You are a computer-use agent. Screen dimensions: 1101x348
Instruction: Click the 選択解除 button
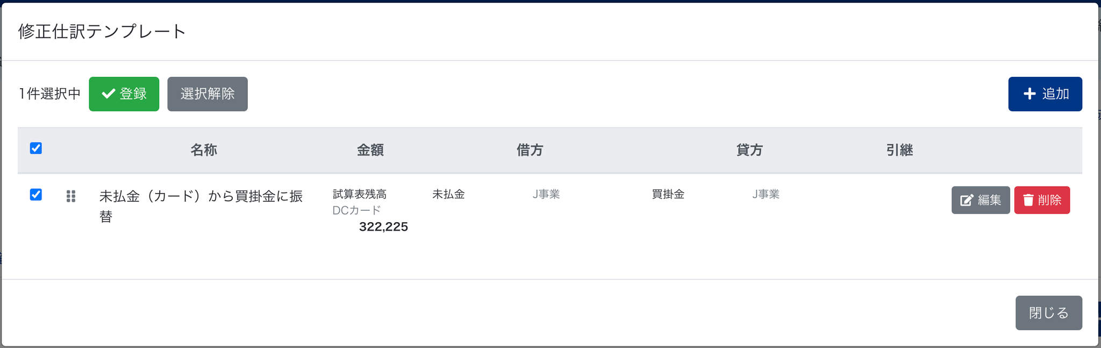pos(208,94)
